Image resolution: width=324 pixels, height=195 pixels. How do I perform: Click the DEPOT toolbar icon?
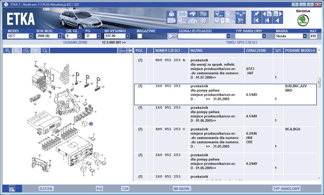(x=230, y=14)
